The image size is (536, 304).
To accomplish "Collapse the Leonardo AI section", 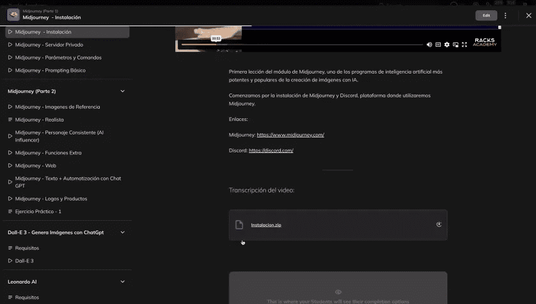I will [123, 282].
